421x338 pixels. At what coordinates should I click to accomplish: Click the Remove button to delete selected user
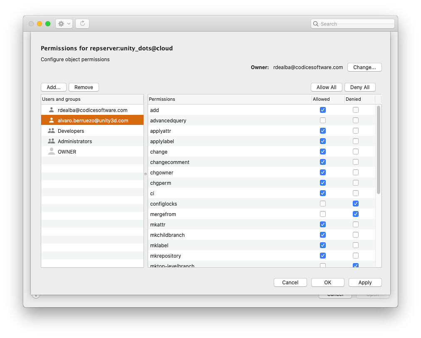pos(83,87)
